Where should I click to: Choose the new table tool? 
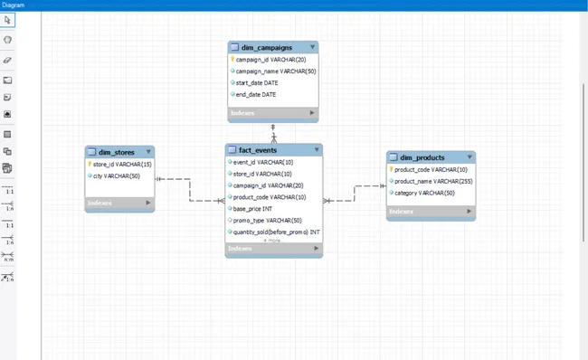coord(7,134)
